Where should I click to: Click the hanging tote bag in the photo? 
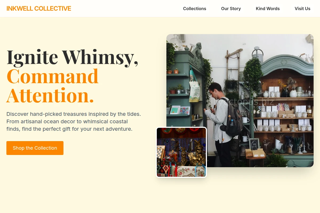coord(194,88)
